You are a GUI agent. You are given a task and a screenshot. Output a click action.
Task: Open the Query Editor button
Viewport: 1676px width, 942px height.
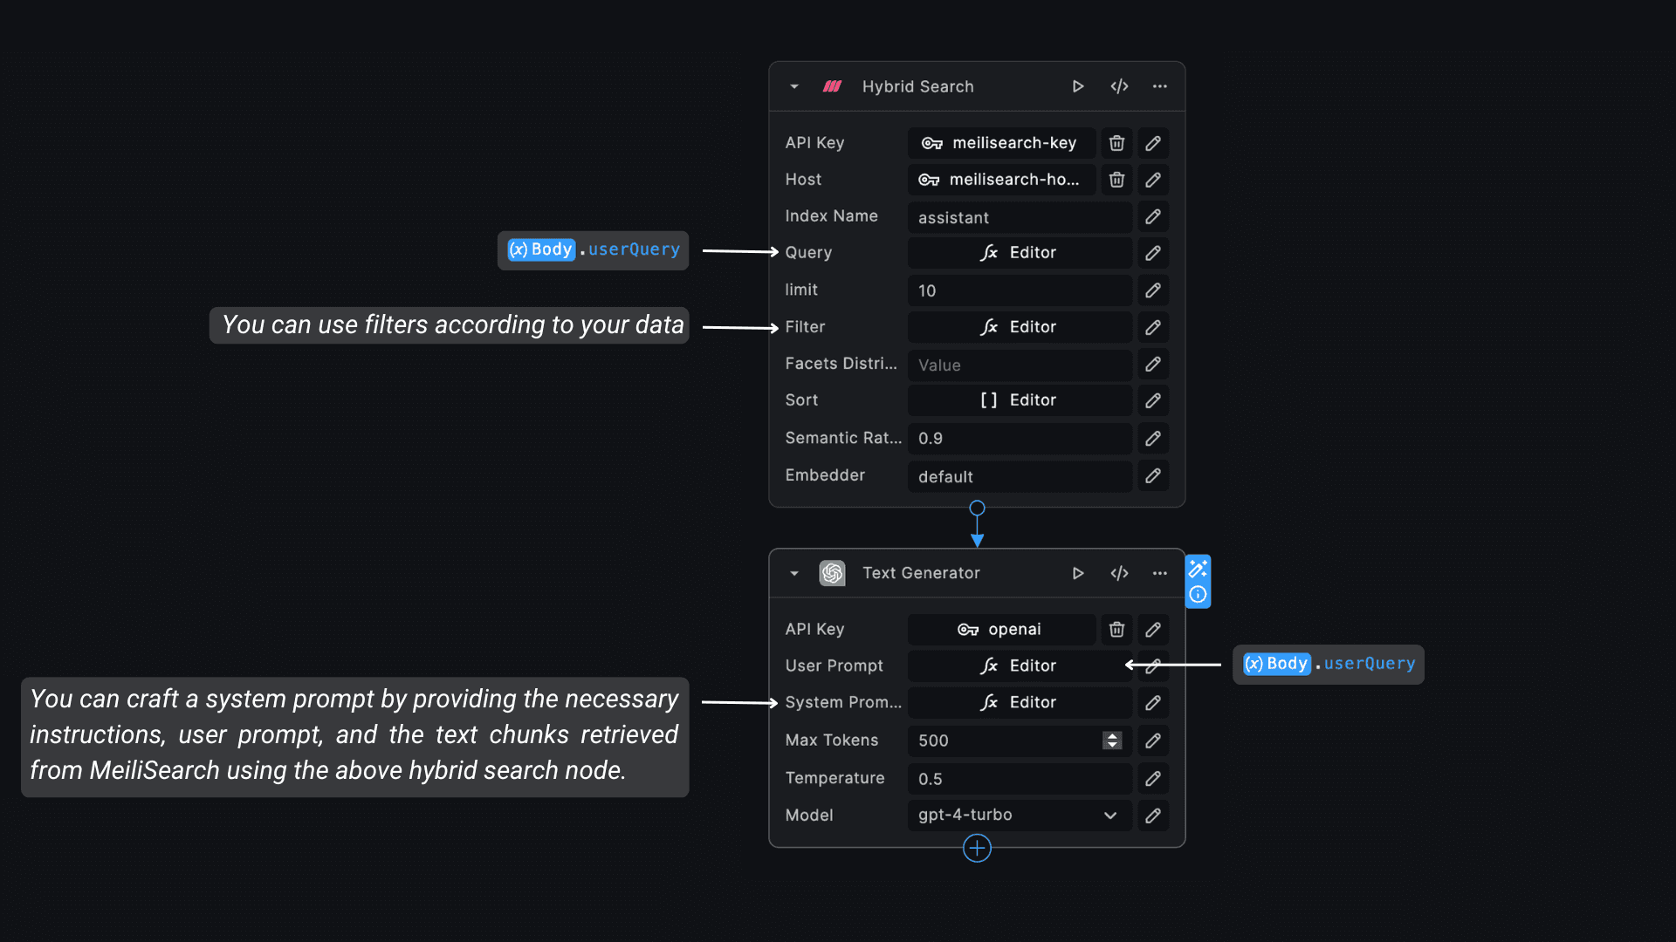click(x=1020, y=253)
